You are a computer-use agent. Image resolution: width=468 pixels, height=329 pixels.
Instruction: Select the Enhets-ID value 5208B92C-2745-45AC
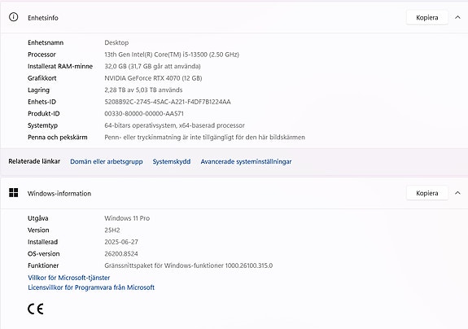tap(168, 102)
